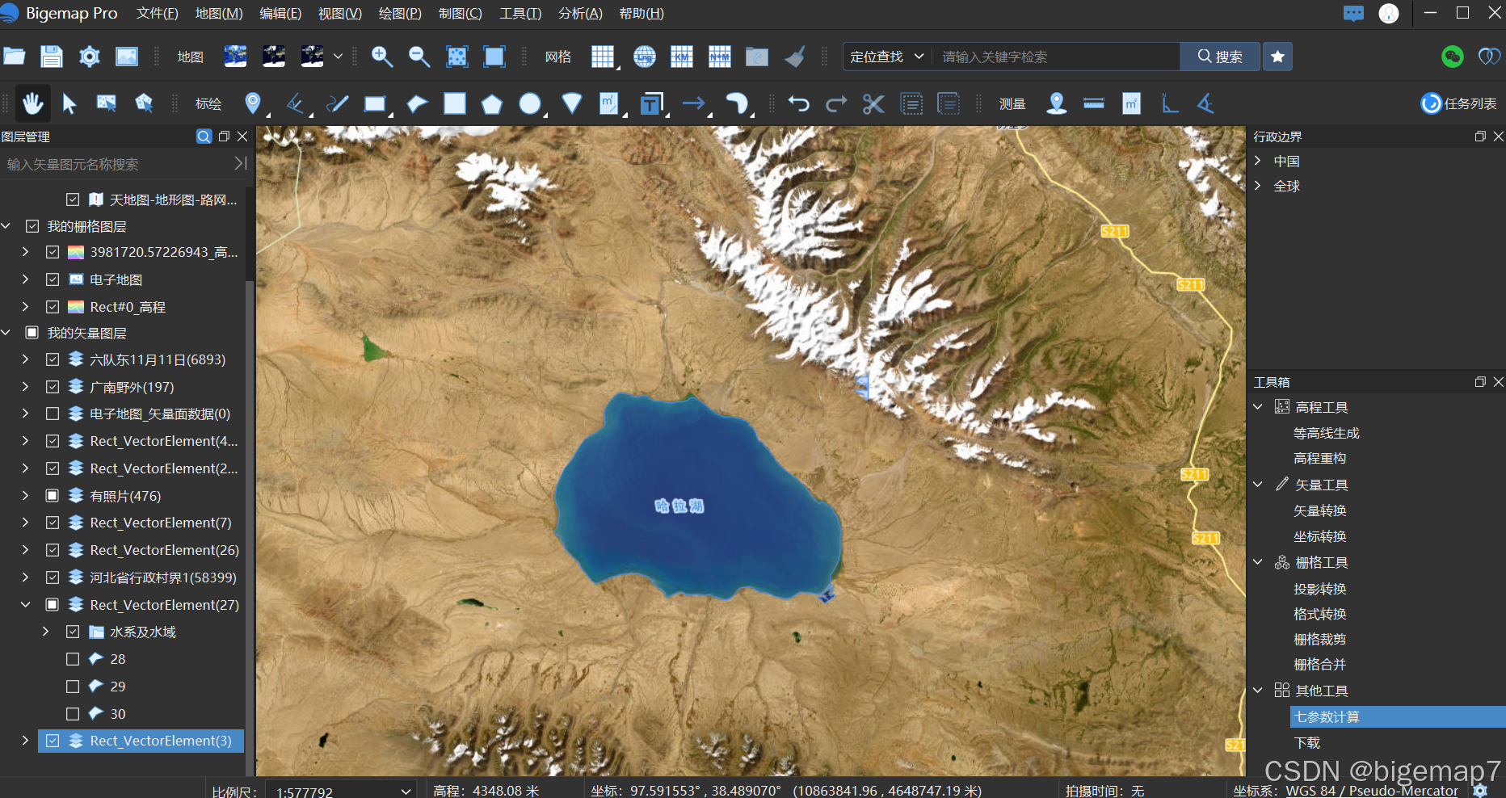The image size is (1506, 798).
Task: Select the pentagon polygon drawing tool
Action: point(492,103)
